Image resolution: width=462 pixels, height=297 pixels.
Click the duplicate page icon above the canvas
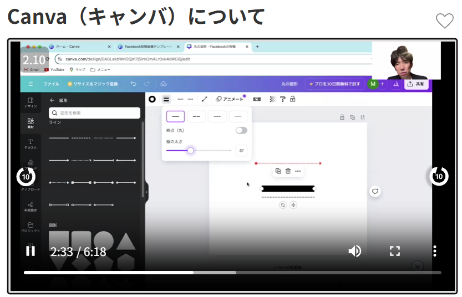click(x=352, y=117)
